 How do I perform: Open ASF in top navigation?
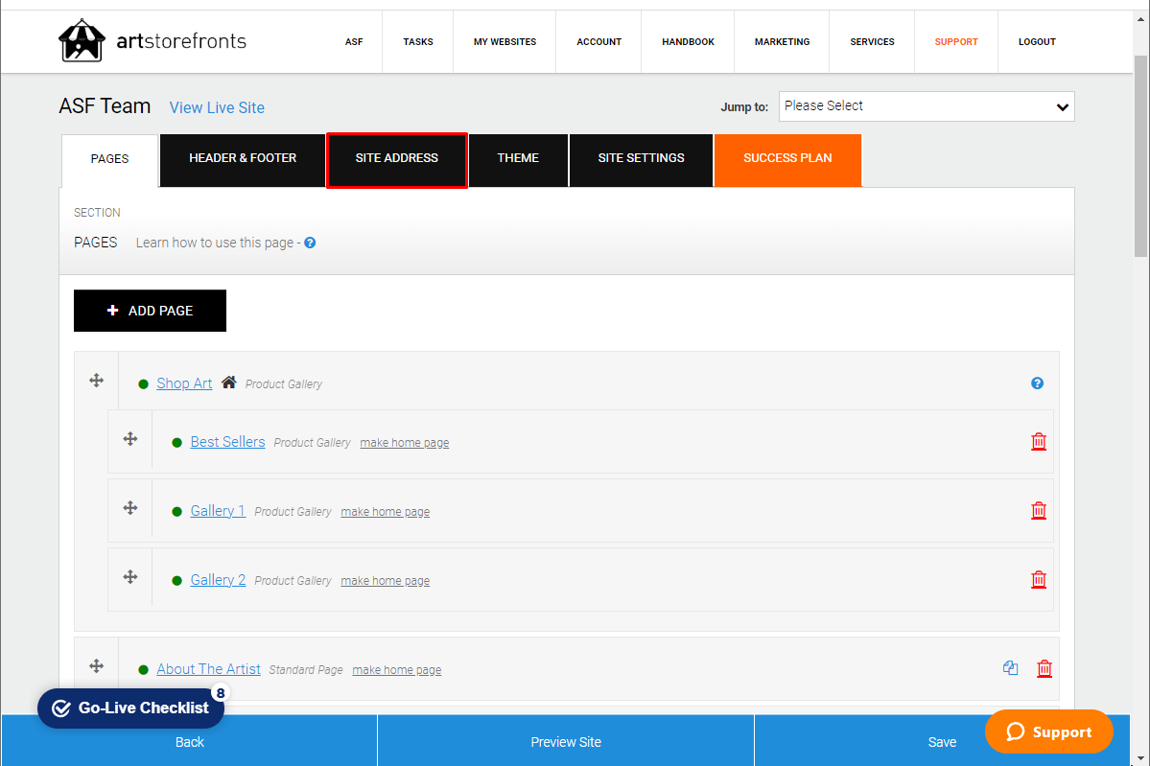pos(354,42)
